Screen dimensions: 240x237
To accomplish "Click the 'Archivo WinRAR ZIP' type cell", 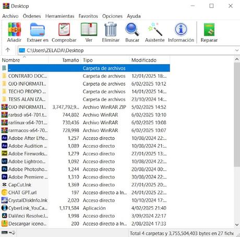I will (x=104, y=107).
